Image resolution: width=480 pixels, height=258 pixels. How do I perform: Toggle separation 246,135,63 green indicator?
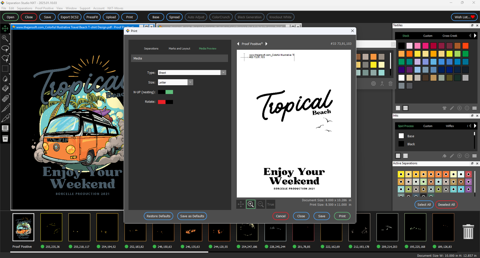click(182, 247)
